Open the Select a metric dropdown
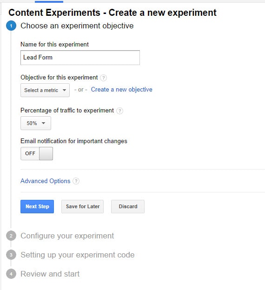Viewport: 265px width, 290px height. pyautogui.click(x=45, y=90)
